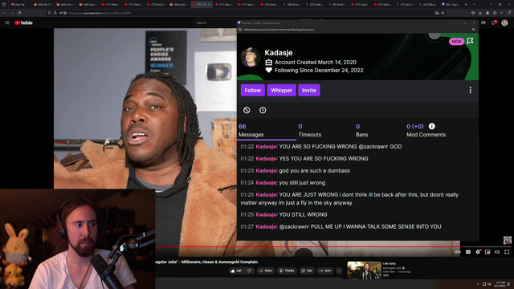The width and height of the screenshot is (514, 289).
Task: Click the Follow button for Kadasje
Action: pos(253,90)
